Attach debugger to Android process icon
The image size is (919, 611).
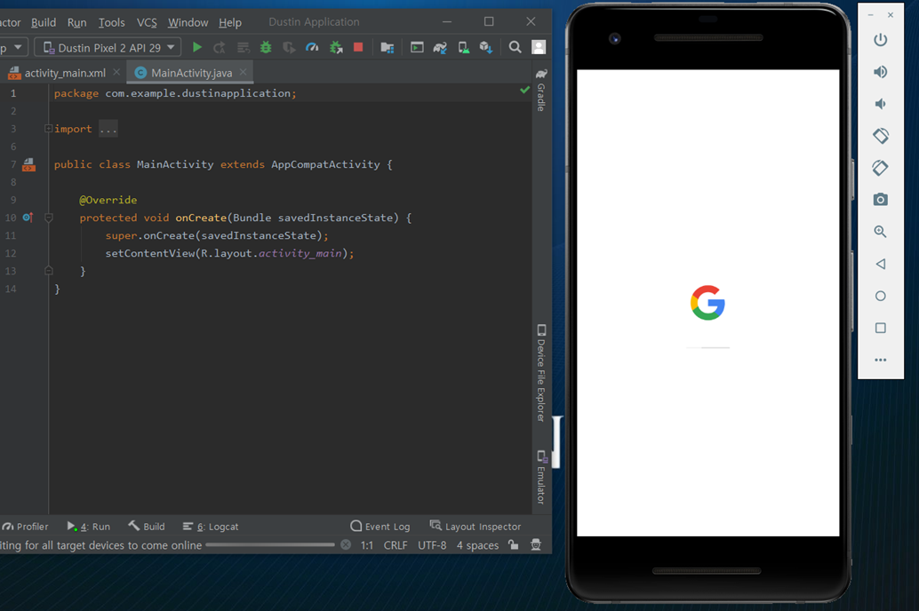336,47
